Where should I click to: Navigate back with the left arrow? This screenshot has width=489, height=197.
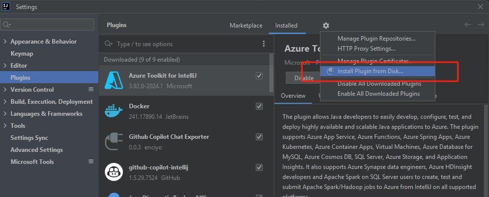pos(467,25)
